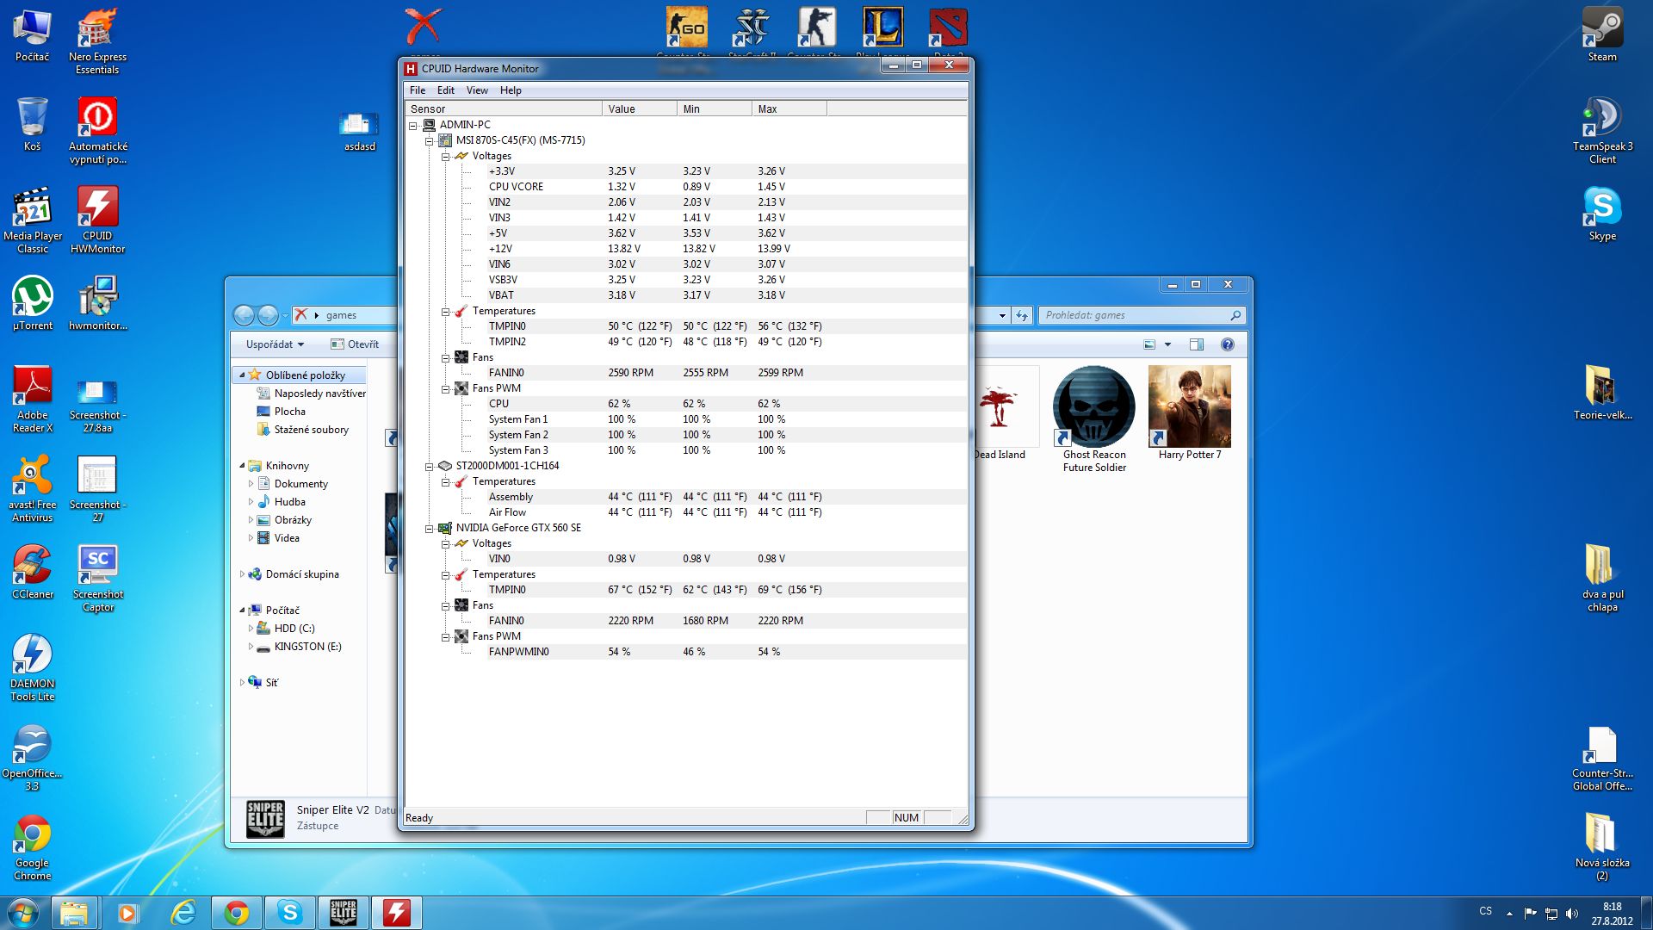This screenshot has width=1653, height=930.
Task: Expand HDD (C:) in Explorer sidebar
Action: (251, 629)
